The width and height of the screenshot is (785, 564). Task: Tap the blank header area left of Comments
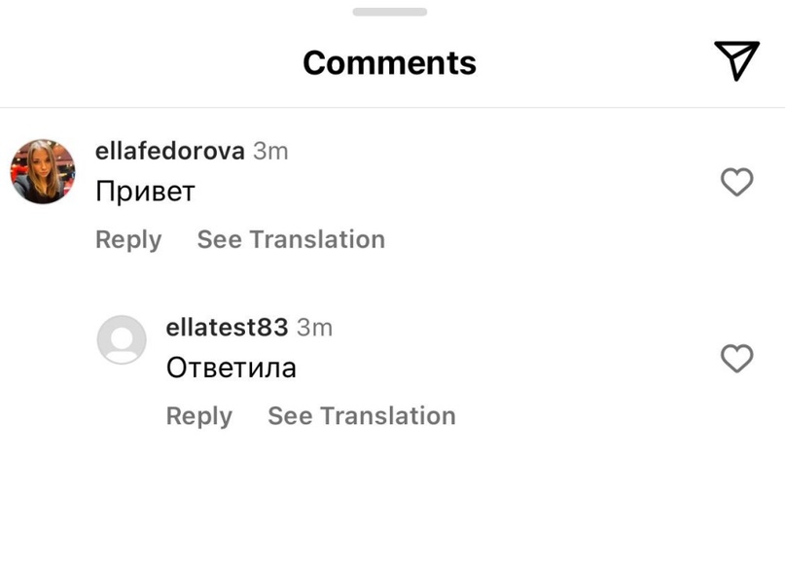pos(146,63)
